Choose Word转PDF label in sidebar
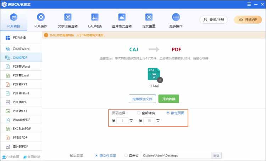Image resolution: width=266 pixels, height=161 pixels. pos(21,120)
